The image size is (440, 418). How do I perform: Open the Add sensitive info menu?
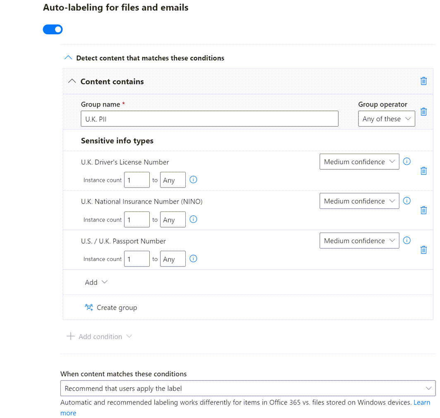click(x=96, y=283)
